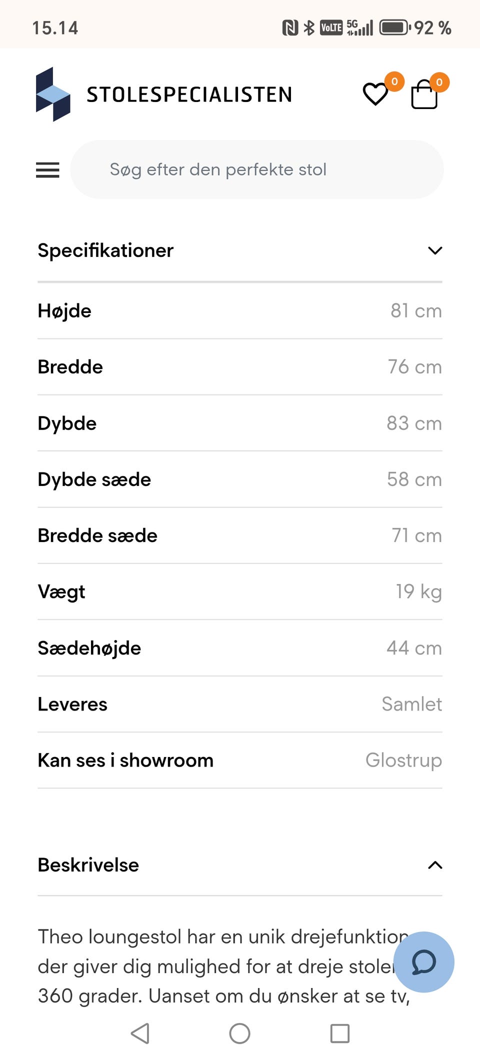Open the chat bubble widget
Viewport: 480px width, 1059px height.
point(423,961)
